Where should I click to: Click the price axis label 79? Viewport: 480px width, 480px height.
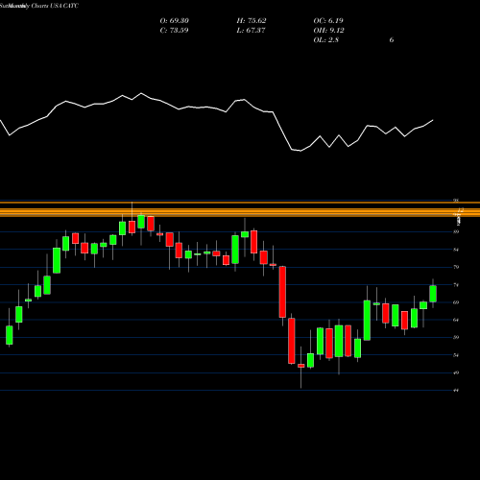[456, 267]
